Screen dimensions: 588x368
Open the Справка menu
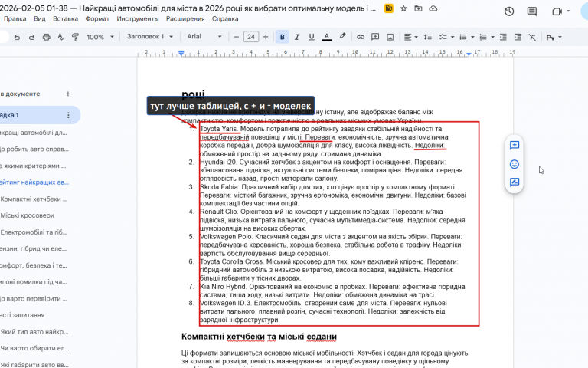pos(225,18)
